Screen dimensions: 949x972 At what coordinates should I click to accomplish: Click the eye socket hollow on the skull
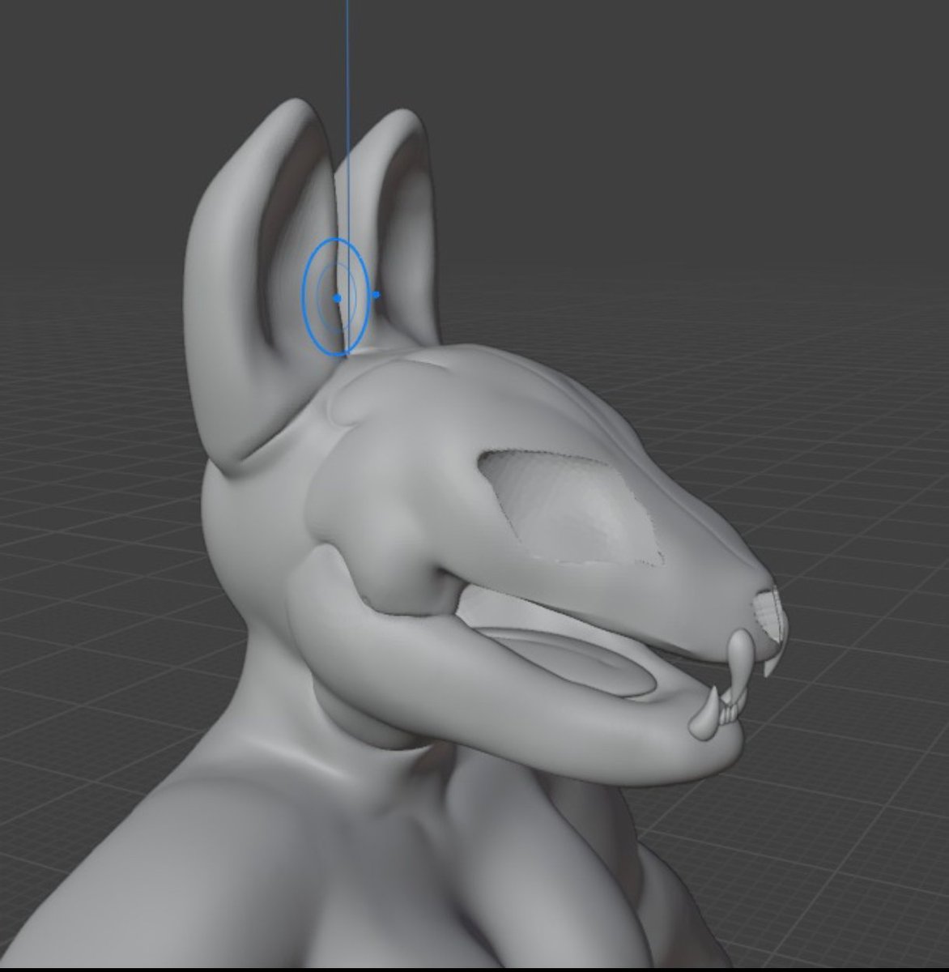[x=572, y=508]
